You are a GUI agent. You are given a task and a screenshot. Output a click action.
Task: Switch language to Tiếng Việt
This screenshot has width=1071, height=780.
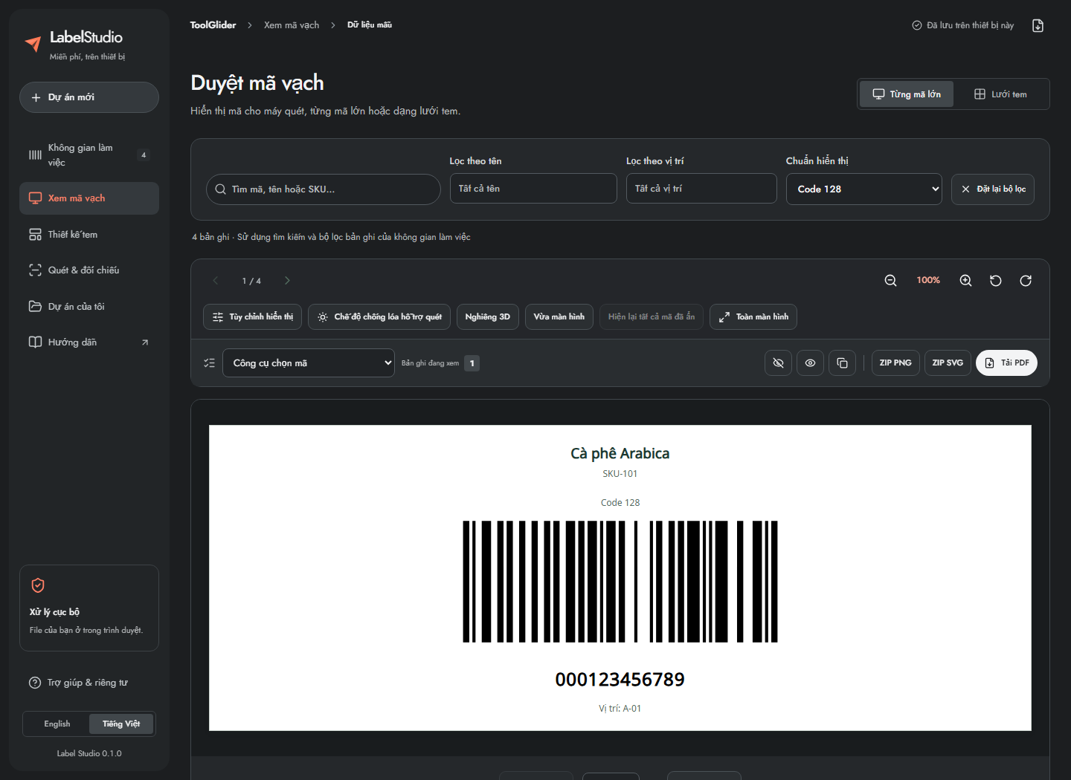pyautogui.click(x=121, y=724)
